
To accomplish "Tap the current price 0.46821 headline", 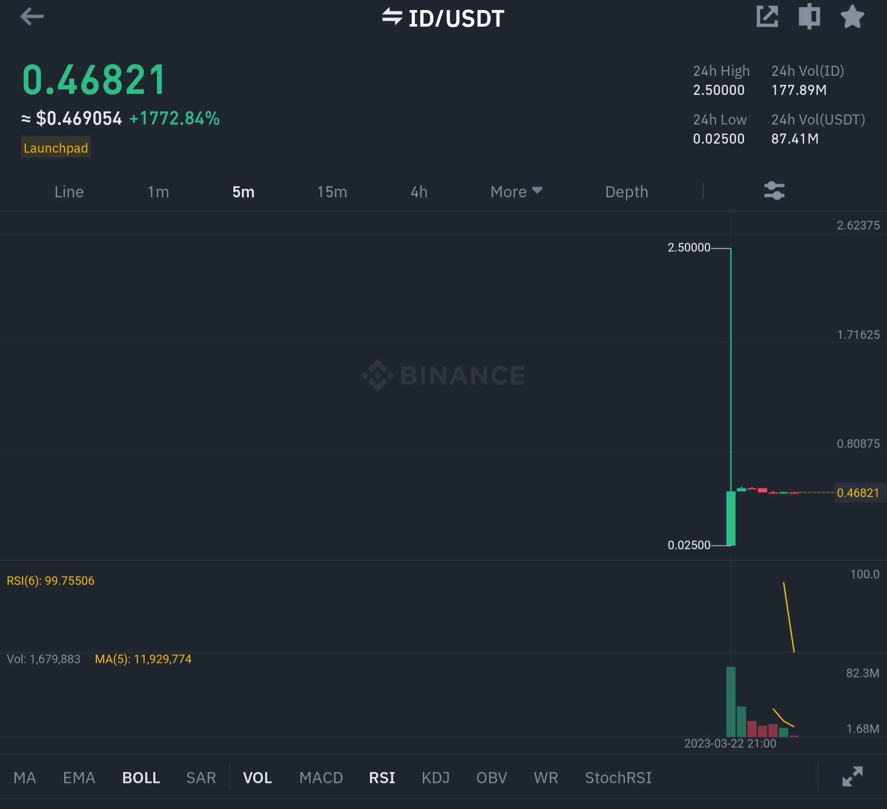I will tap(94, 79).
